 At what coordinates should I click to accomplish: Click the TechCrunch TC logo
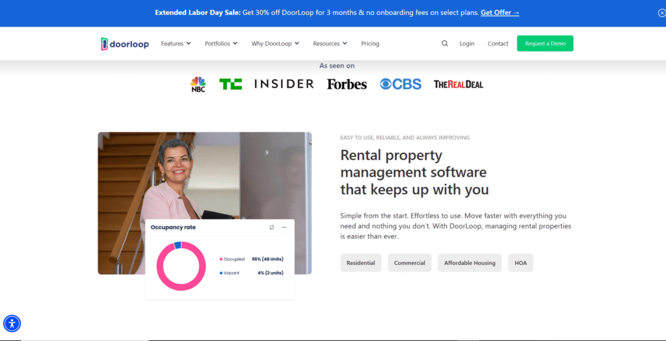pyautogui.click(x=230, y=84)
